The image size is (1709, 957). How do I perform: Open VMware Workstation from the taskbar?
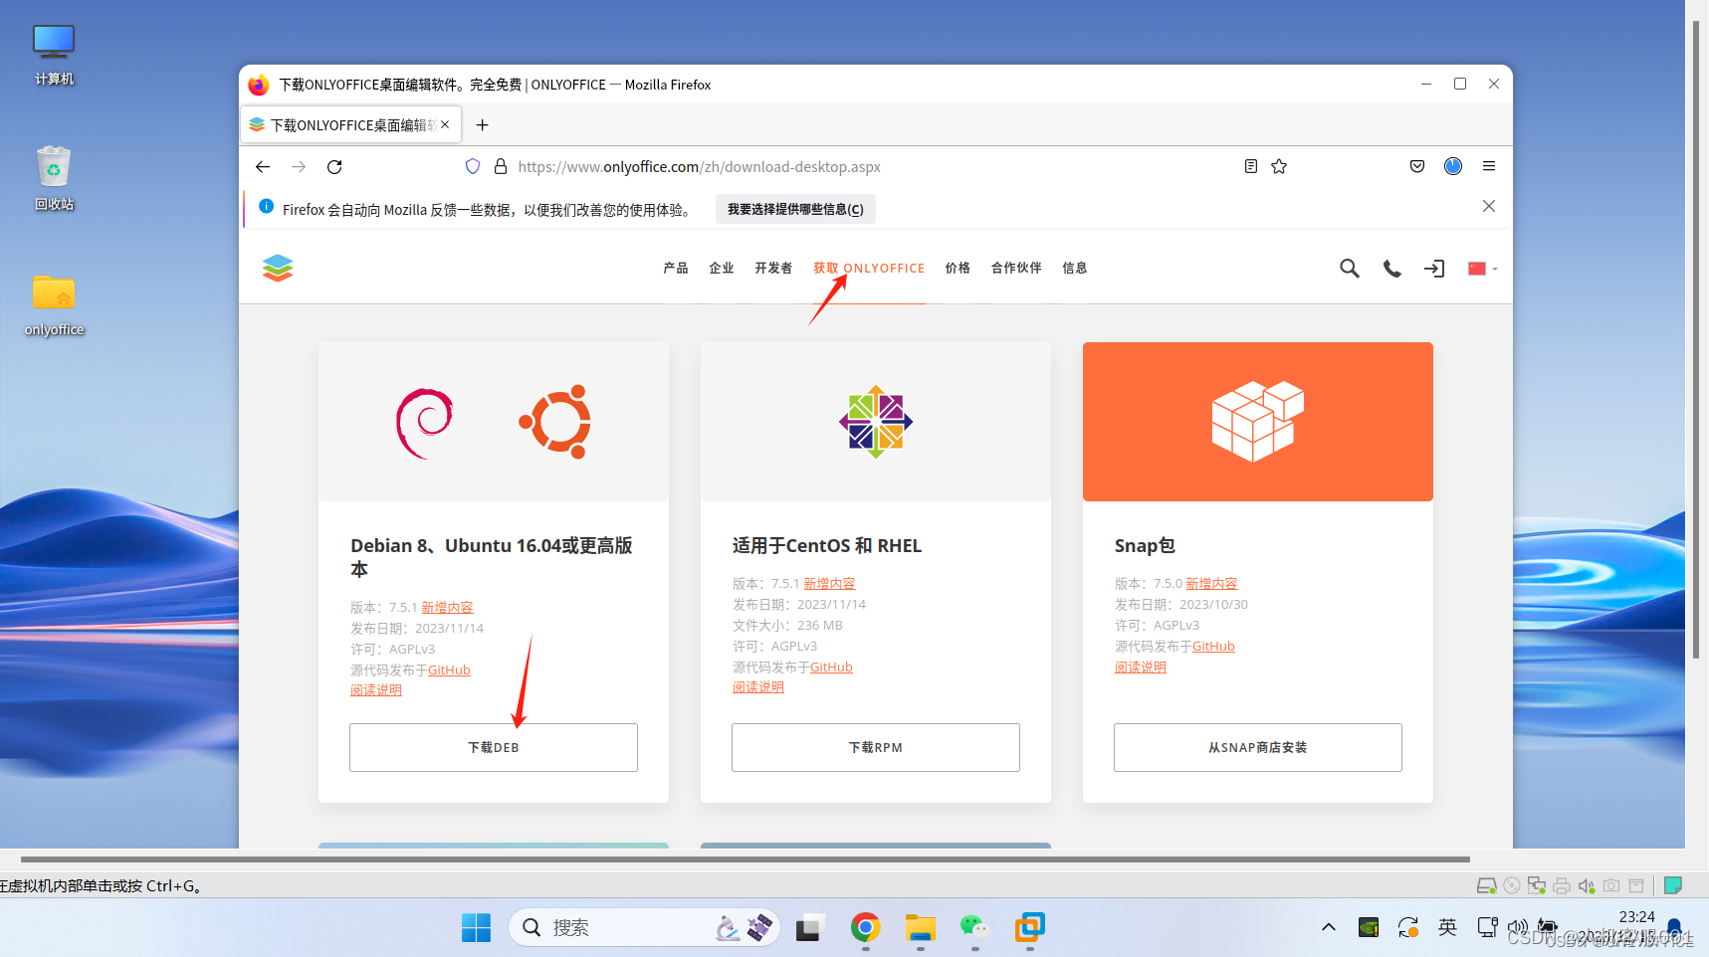click(1030, 927)
